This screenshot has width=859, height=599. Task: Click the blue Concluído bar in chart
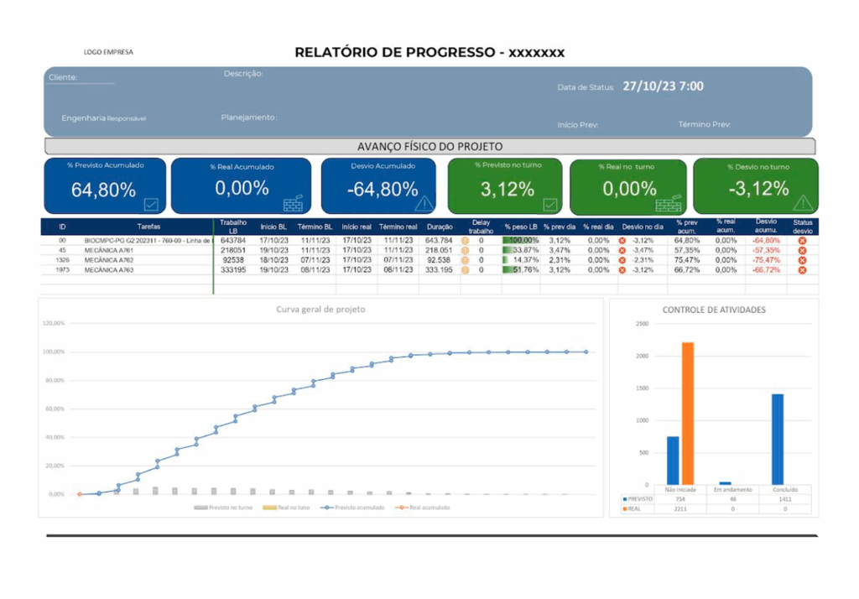[778, 439]
